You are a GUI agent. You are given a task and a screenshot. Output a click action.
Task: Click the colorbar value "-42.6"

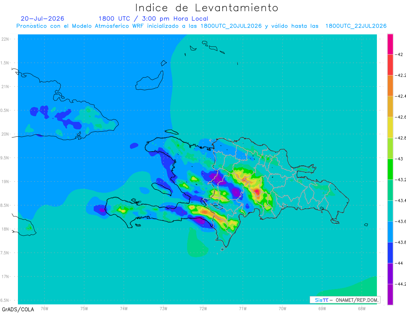click(x=401, y=117)
